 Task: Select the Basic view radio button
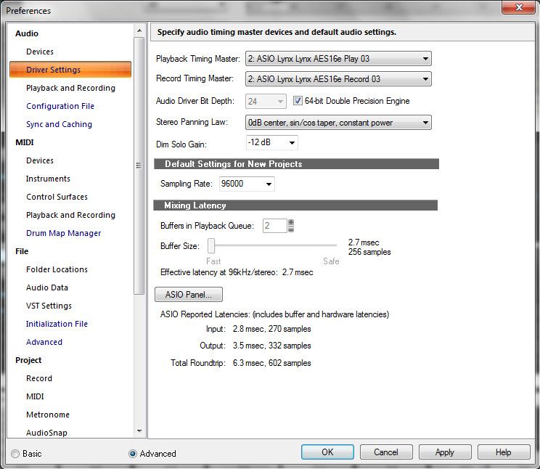click(15, 454)
